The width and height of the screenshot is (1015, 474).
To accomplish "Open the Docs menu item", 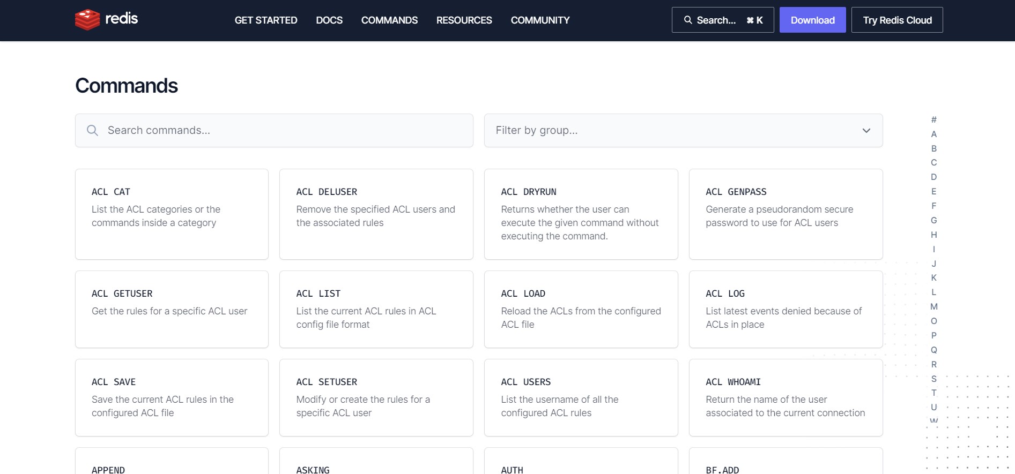I will coord(329,20).
